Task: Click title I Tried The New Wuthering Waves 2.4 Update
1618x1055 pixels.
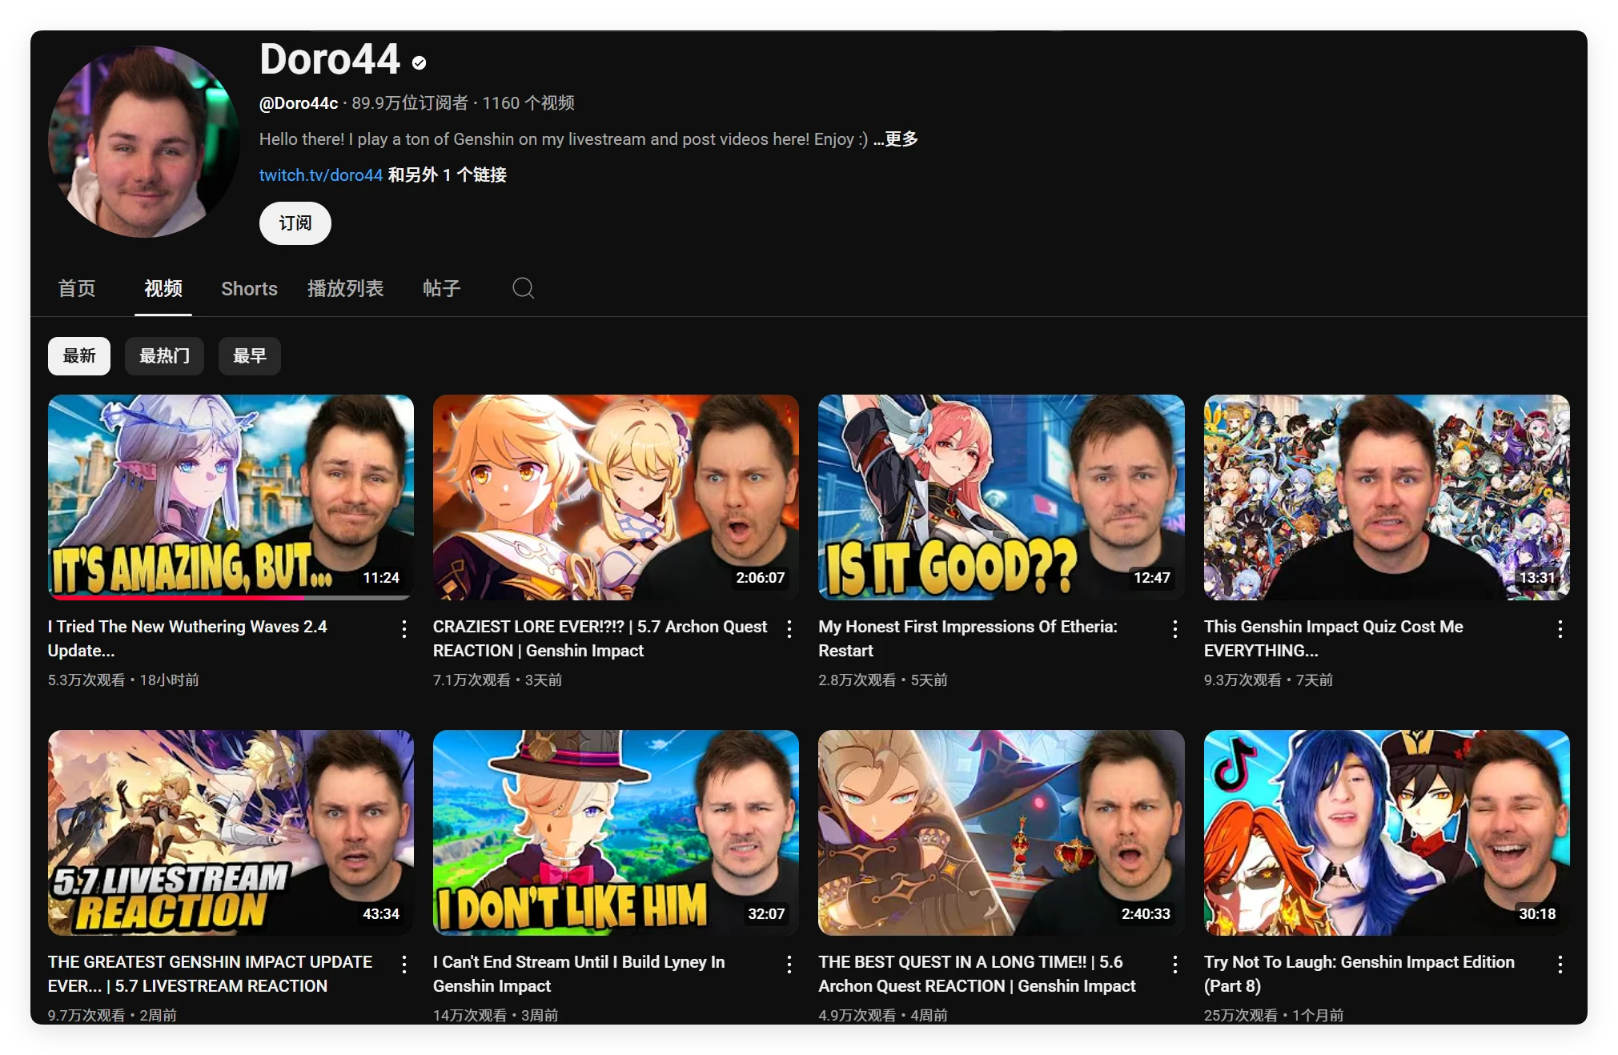Action: pyautogui.click(x=187, y=639)
